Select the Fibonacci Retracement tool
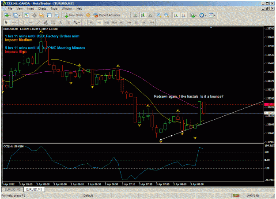 (53, 22)
